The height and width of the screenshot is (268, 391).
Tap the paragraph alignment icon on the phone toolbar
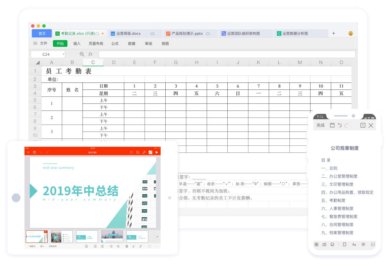pos(364,244)
